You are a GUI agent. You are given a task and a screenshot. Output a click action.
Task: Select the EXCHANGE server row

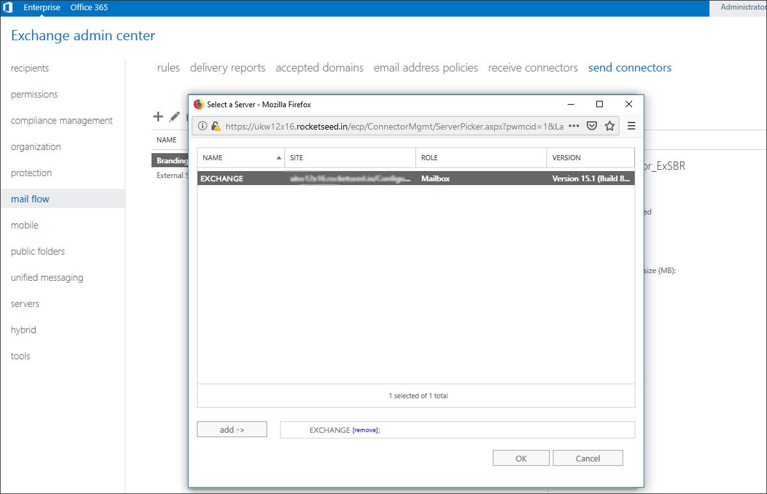(x=415, y=179)
